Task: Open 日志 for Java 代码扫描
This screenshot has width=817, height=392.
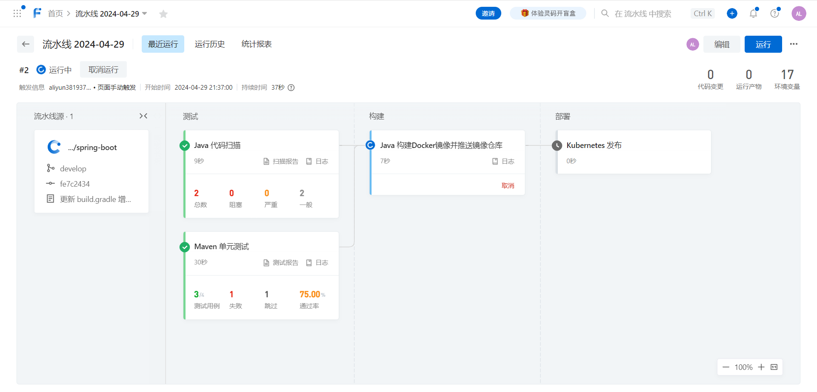Action: (x=317, y=162)
